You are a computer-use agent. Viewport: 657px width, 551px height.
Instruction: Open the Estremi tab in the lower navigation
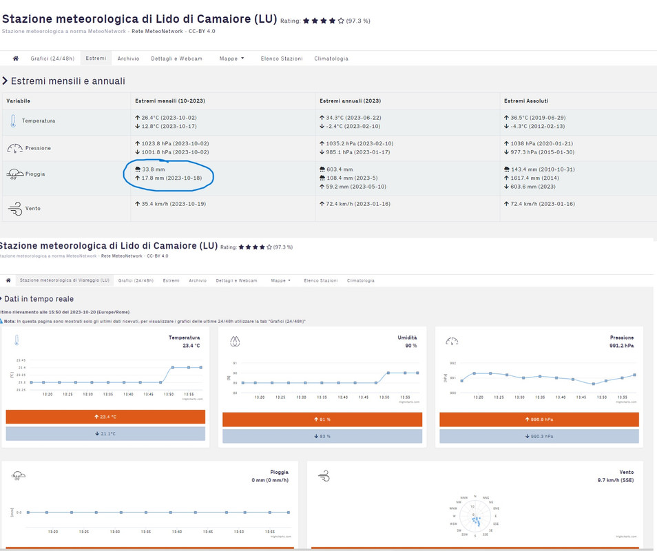pos(171,281)
